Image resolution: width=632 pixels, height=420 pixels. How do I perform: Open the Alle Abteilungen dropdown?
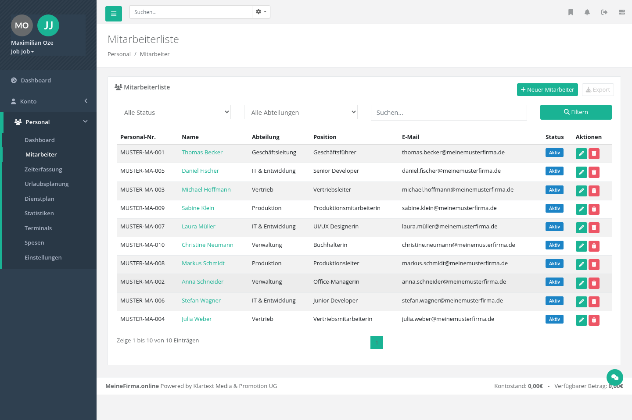click(301, 112)
